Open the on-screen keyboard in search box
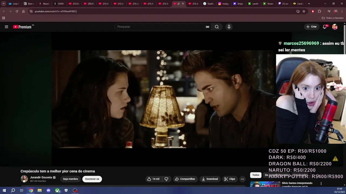The height and width of the screenshot is (194, 346). [207, 27]
